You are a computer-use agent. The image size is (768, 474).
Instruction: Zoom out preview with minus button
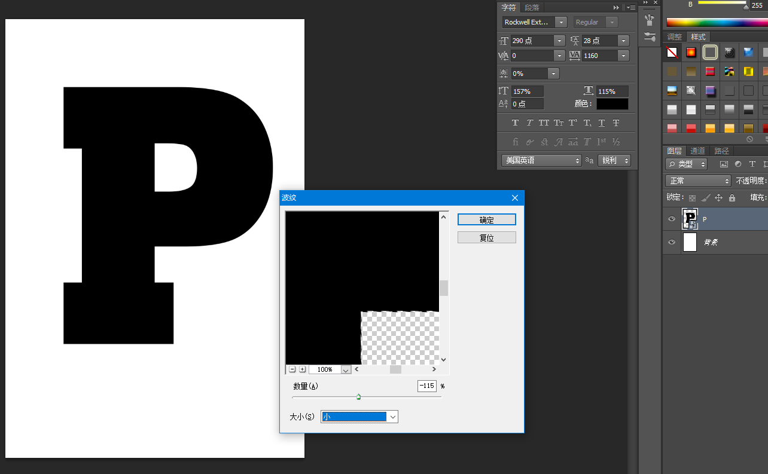coord(292,369)
